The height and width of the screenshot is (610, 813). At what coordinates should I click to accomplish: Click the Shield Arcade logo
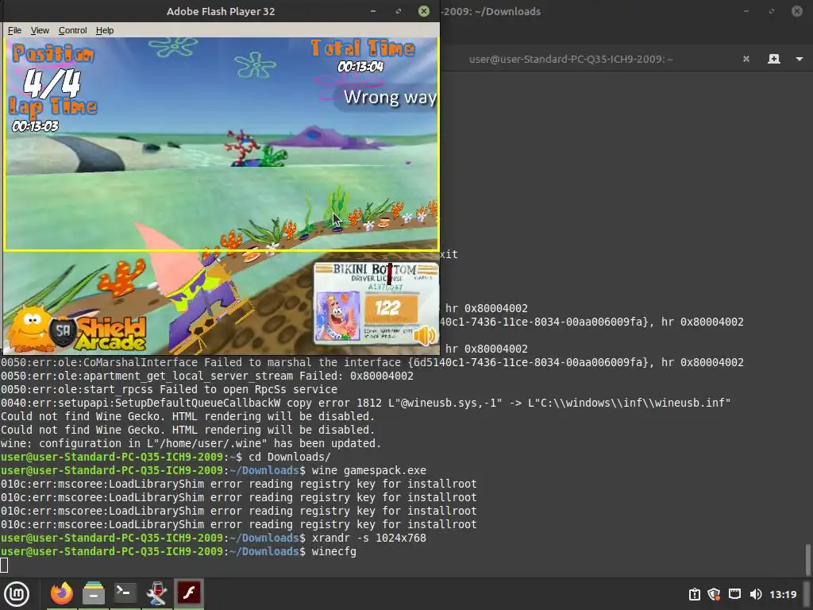click(78, 330)
